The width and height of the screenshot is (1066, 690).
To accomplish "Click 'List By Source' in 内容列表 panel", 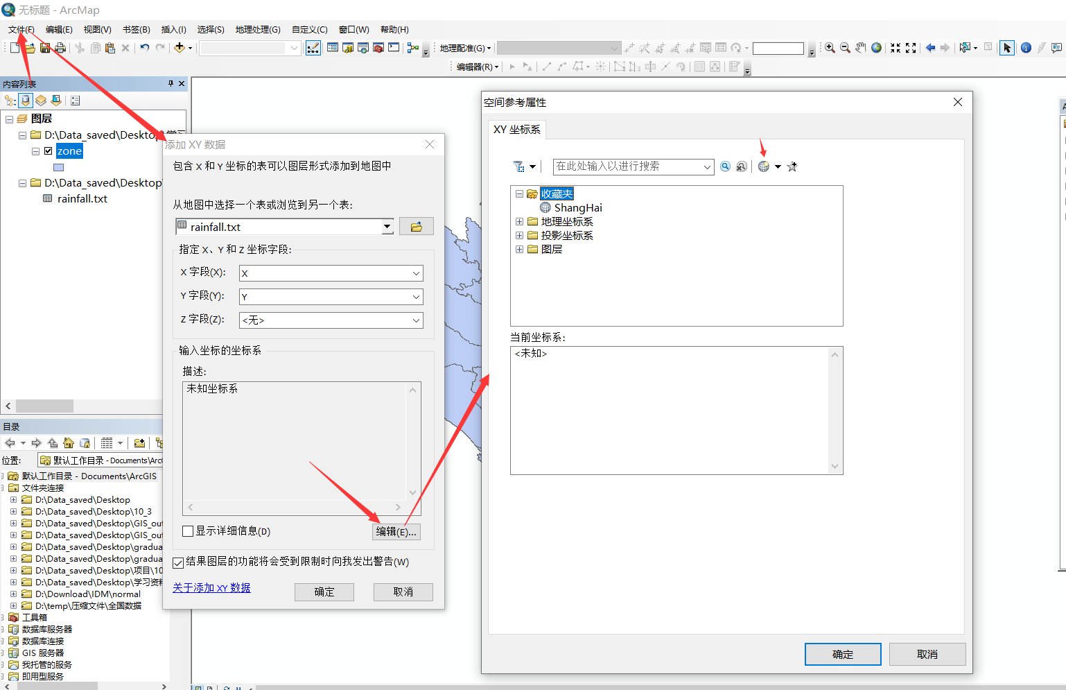I will pyautogui.click(x=25, y=100).
